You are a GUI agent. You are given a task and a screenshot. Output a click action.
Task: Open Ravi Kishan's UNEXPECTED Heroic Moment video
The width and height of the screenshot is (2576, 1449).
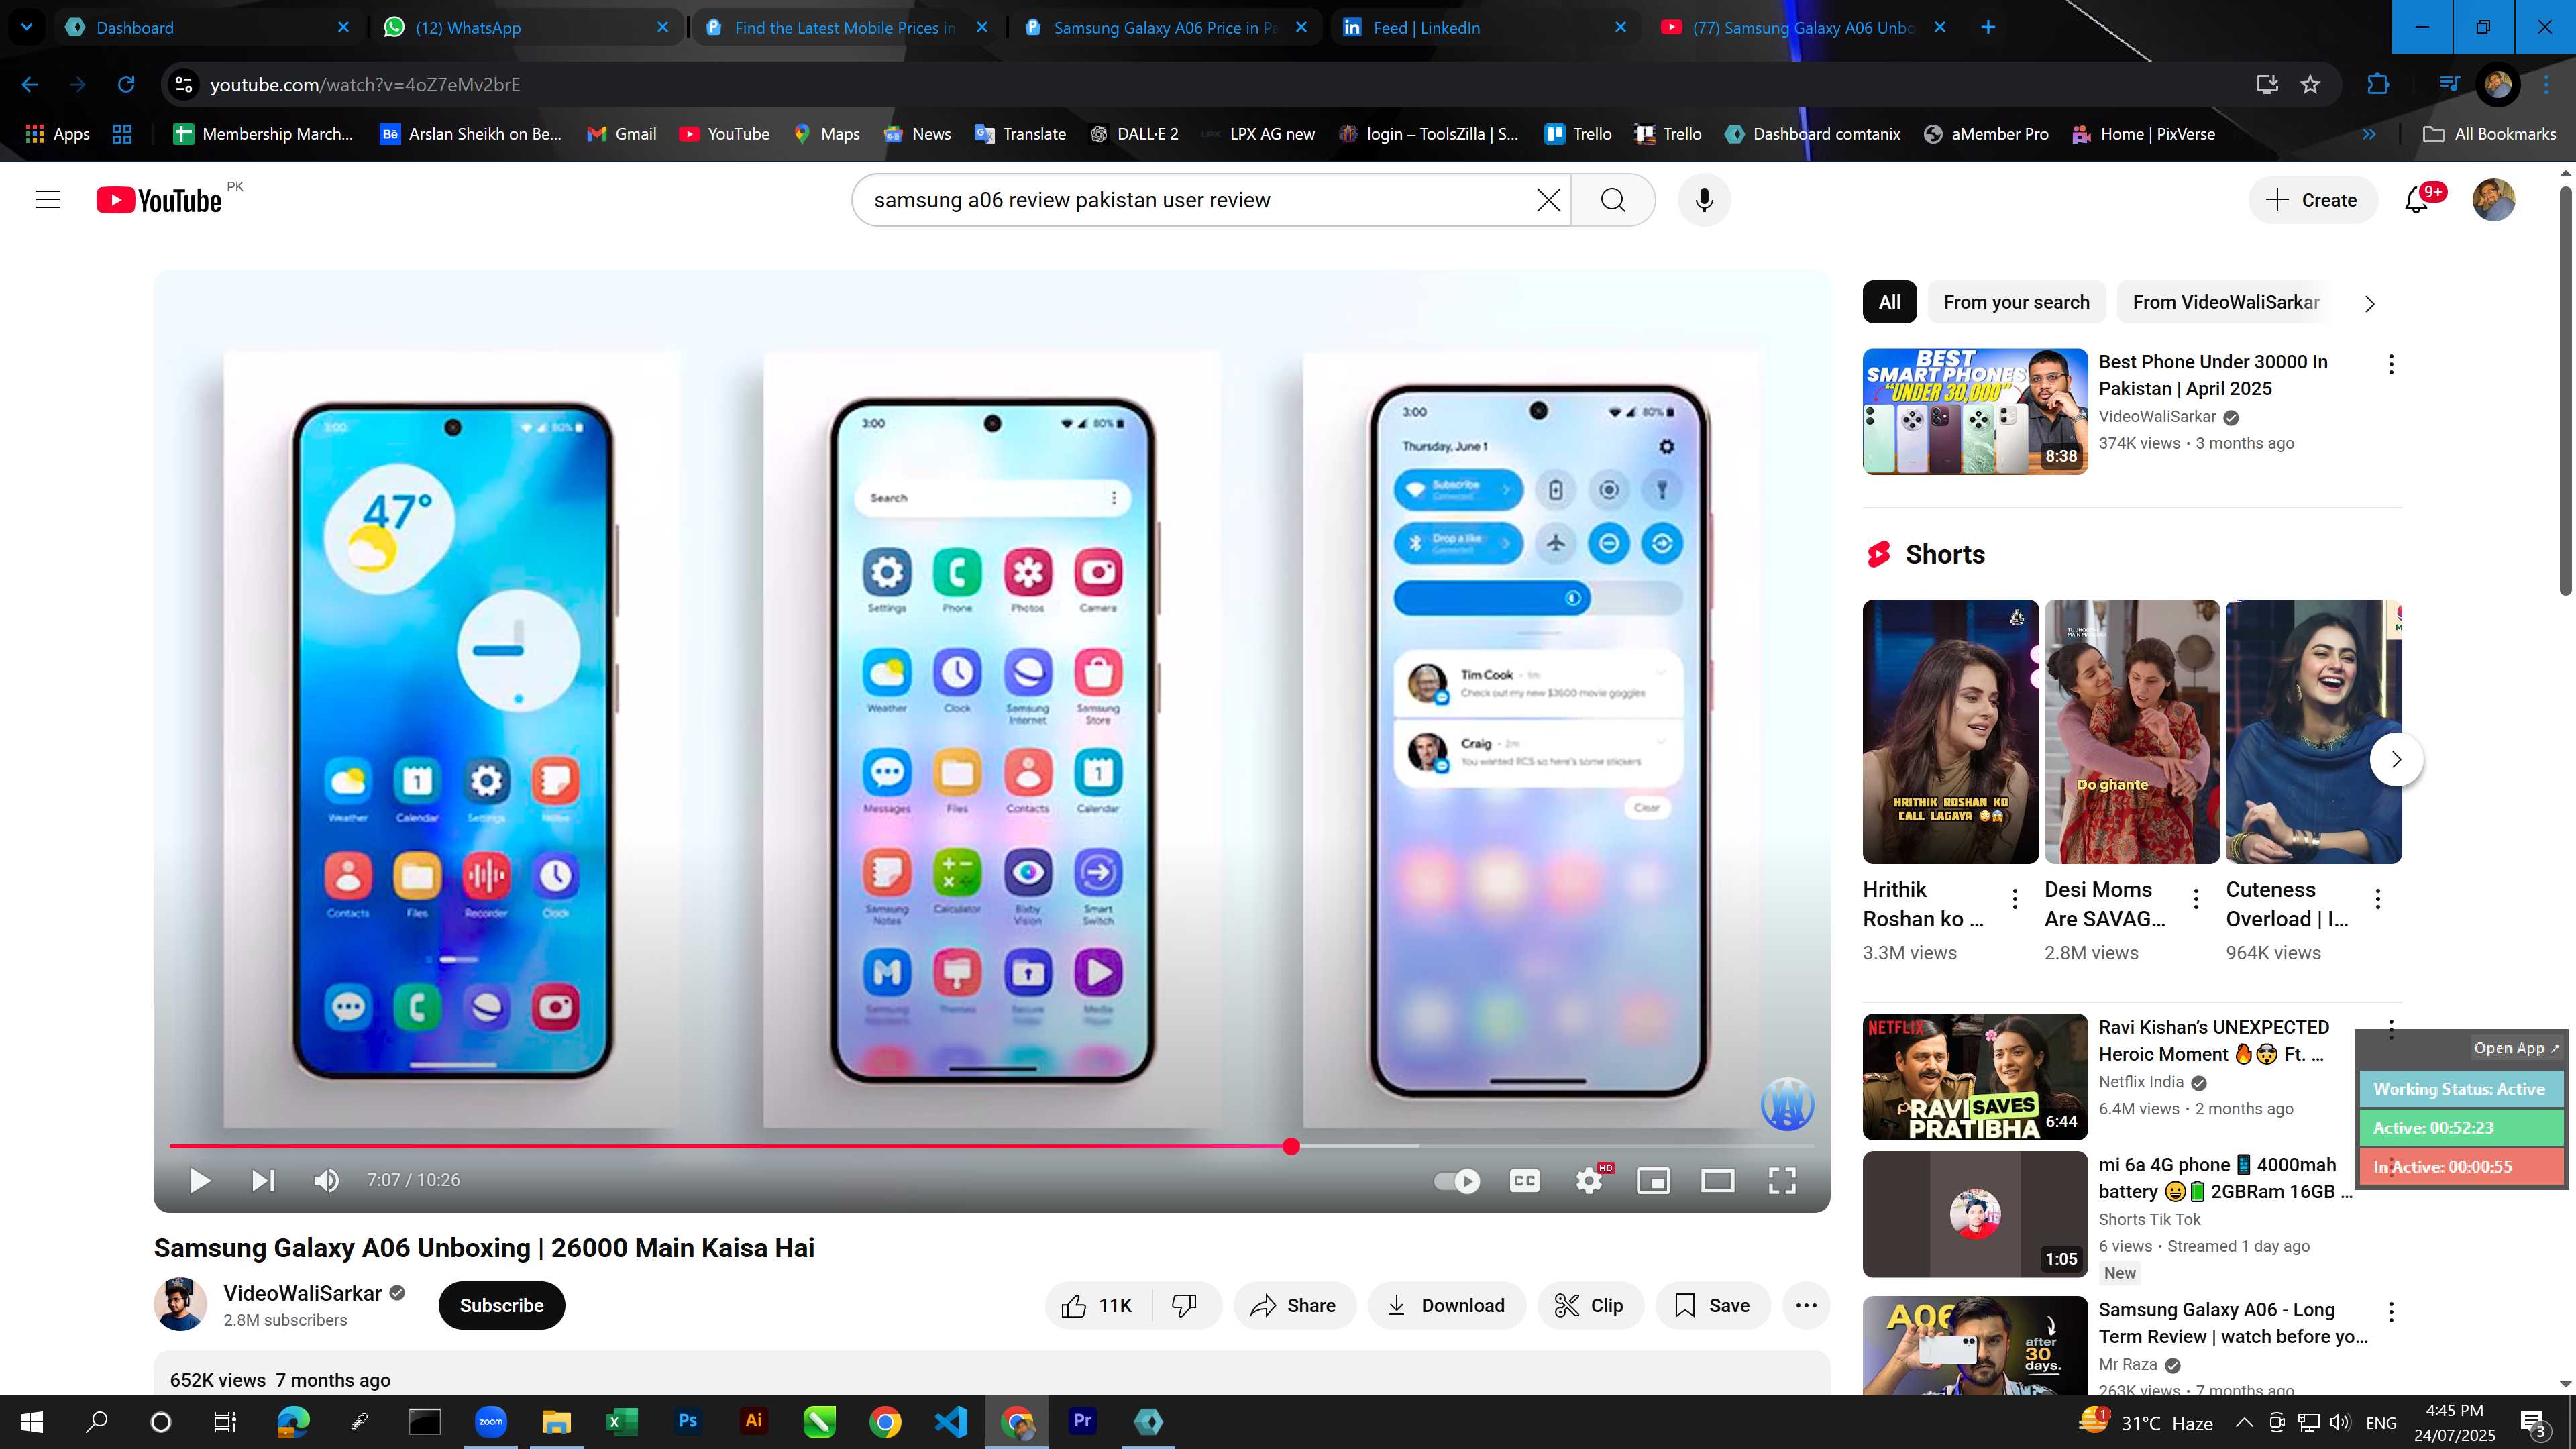click(1975, 1077)
